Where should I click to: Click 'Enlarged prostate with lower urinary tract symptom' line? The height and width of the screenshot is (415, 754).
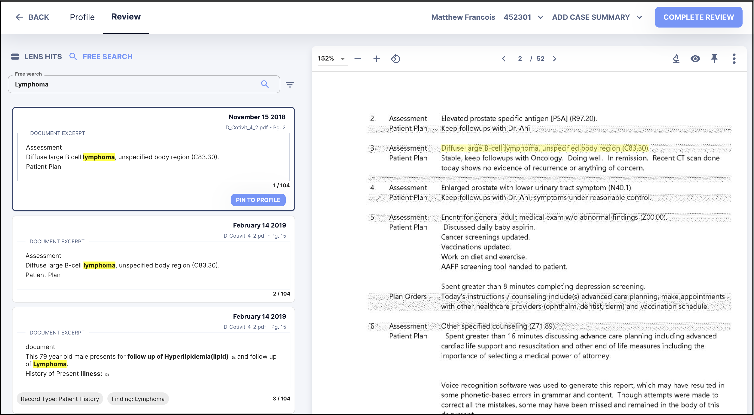pyautogui.click(x=537, y=188)
